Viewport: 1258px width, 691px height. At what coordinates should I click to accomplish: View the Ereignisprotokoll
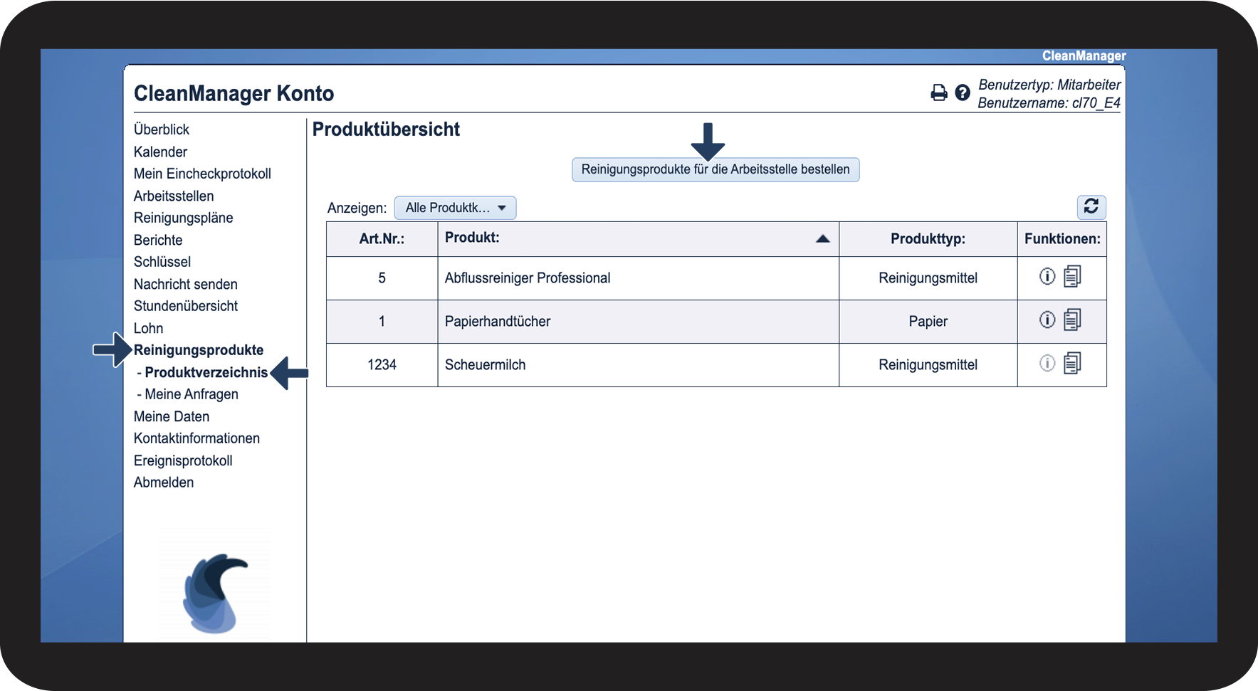pos(183,460)
